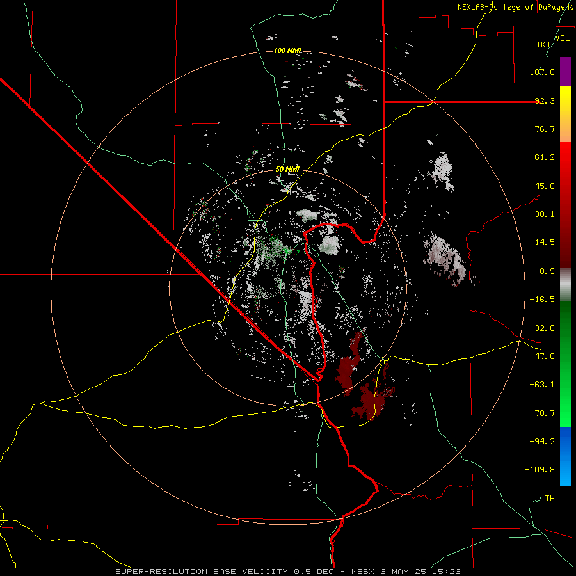Click the -63.1 velocity scale value
The image size is (576, 576).
pyautogui.click(x=542, y=385)
